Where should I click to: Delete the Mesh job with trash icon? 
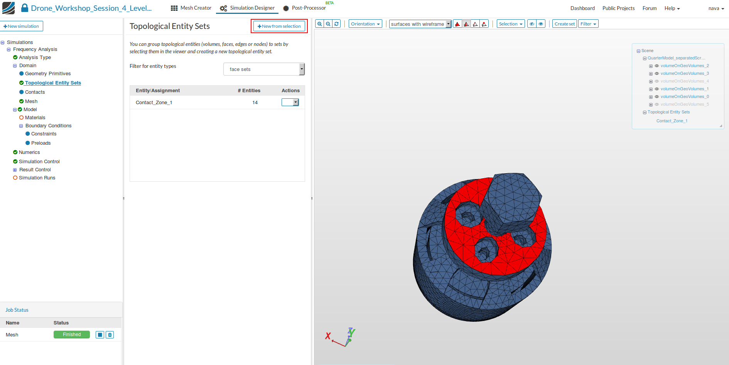point(110,335)
